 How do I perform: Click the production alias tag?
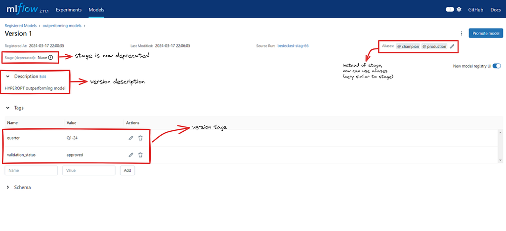click(434, 46)
